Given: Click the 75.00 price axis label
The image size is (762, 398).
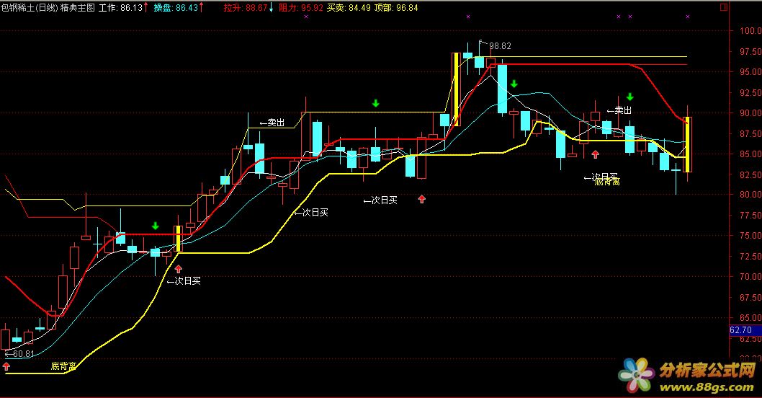Looking at the screenshot, I should (750, 236).
